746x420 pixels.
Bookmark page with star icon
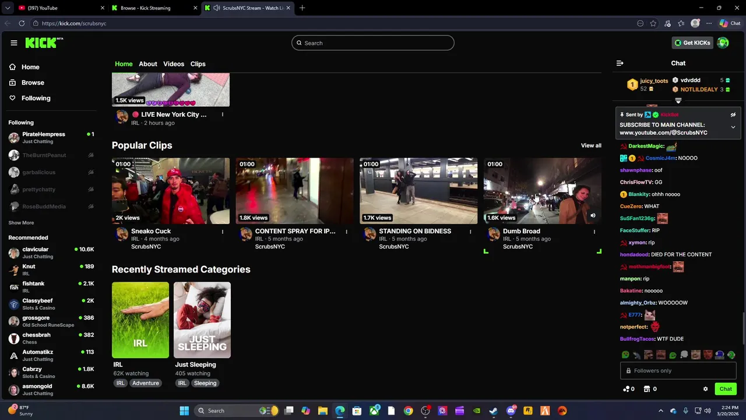653,23
